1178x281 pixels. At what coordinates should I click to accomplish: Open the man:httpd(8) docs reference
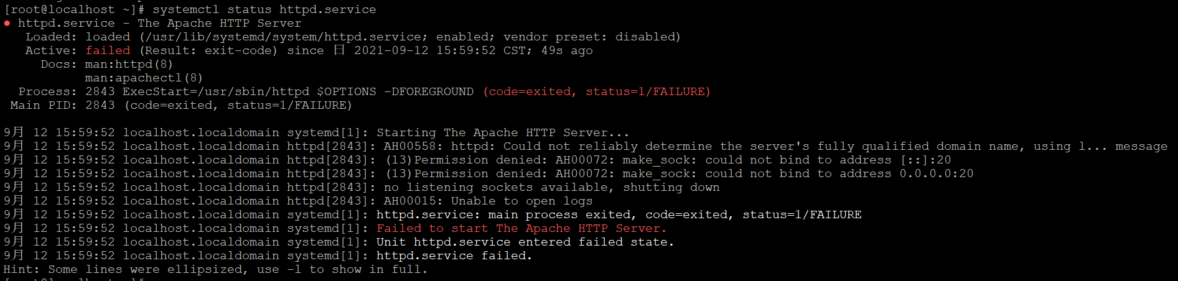[129, 64]
